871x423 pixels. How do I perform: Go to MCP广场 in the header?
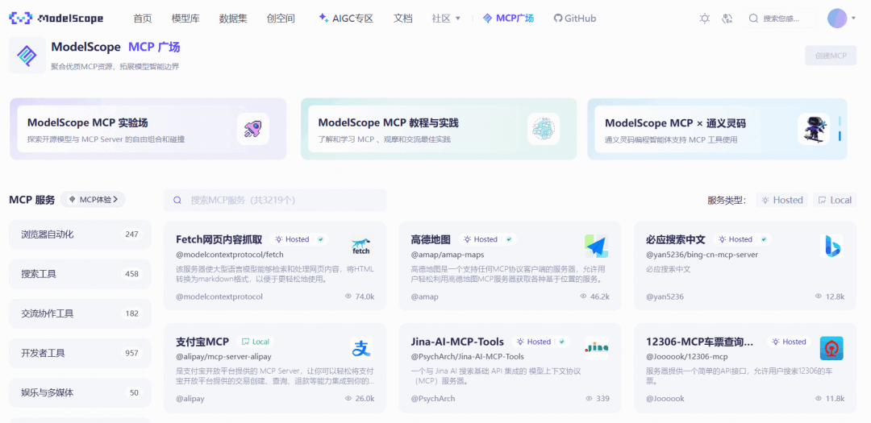coord(508,19)
